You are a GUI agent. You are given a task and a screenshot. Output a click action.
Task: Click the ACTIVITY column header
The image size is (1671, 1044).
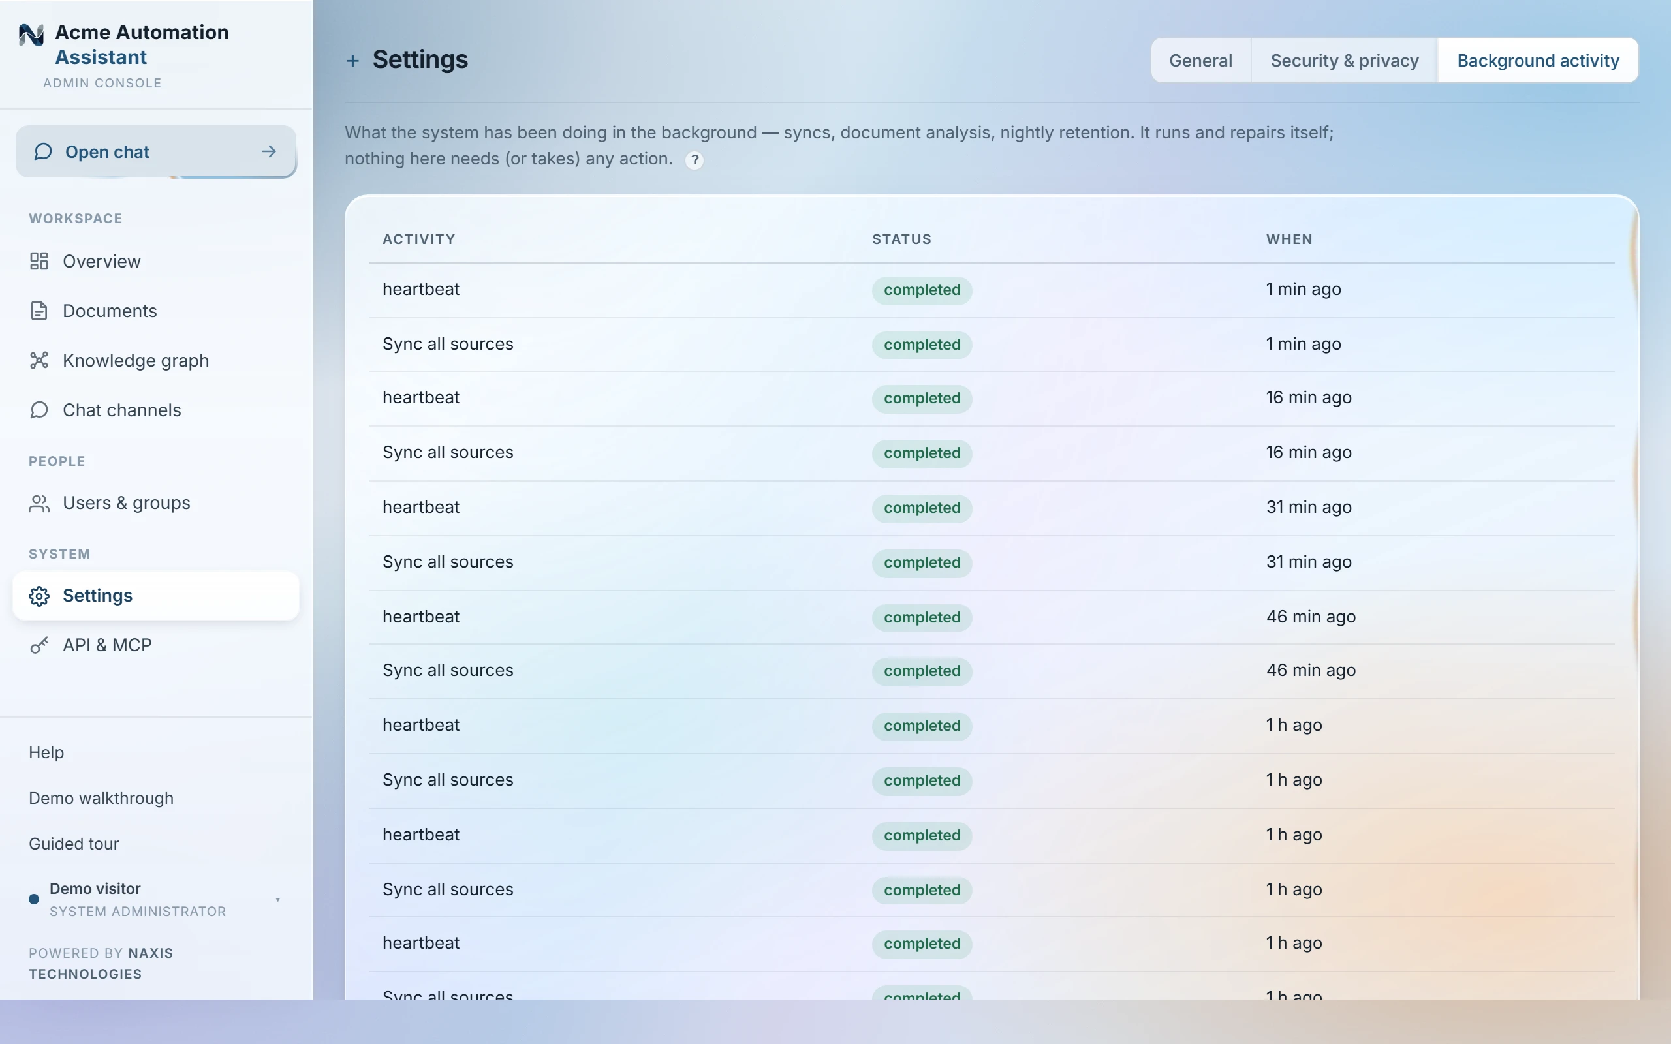[x=418, y=239]
